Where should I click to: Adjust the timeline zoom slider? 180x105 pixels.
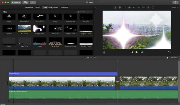[167, 58]
